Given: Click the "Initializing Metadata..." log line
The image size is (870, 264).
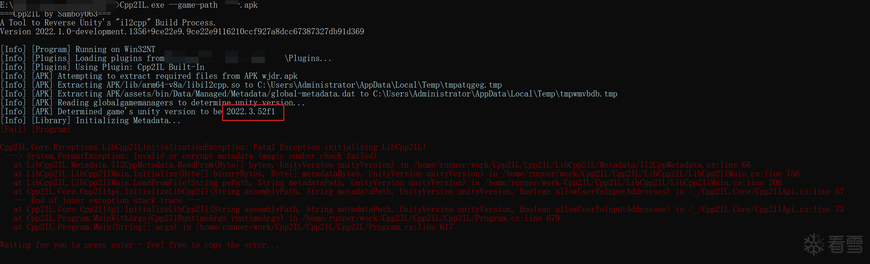Looking at the screenshot, I should (128, 121).
